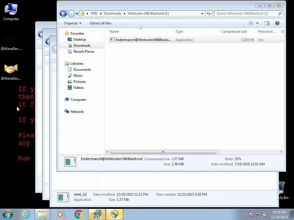Open Recent Places
This screenshot has width=294, height=220.
pos(84,52)
